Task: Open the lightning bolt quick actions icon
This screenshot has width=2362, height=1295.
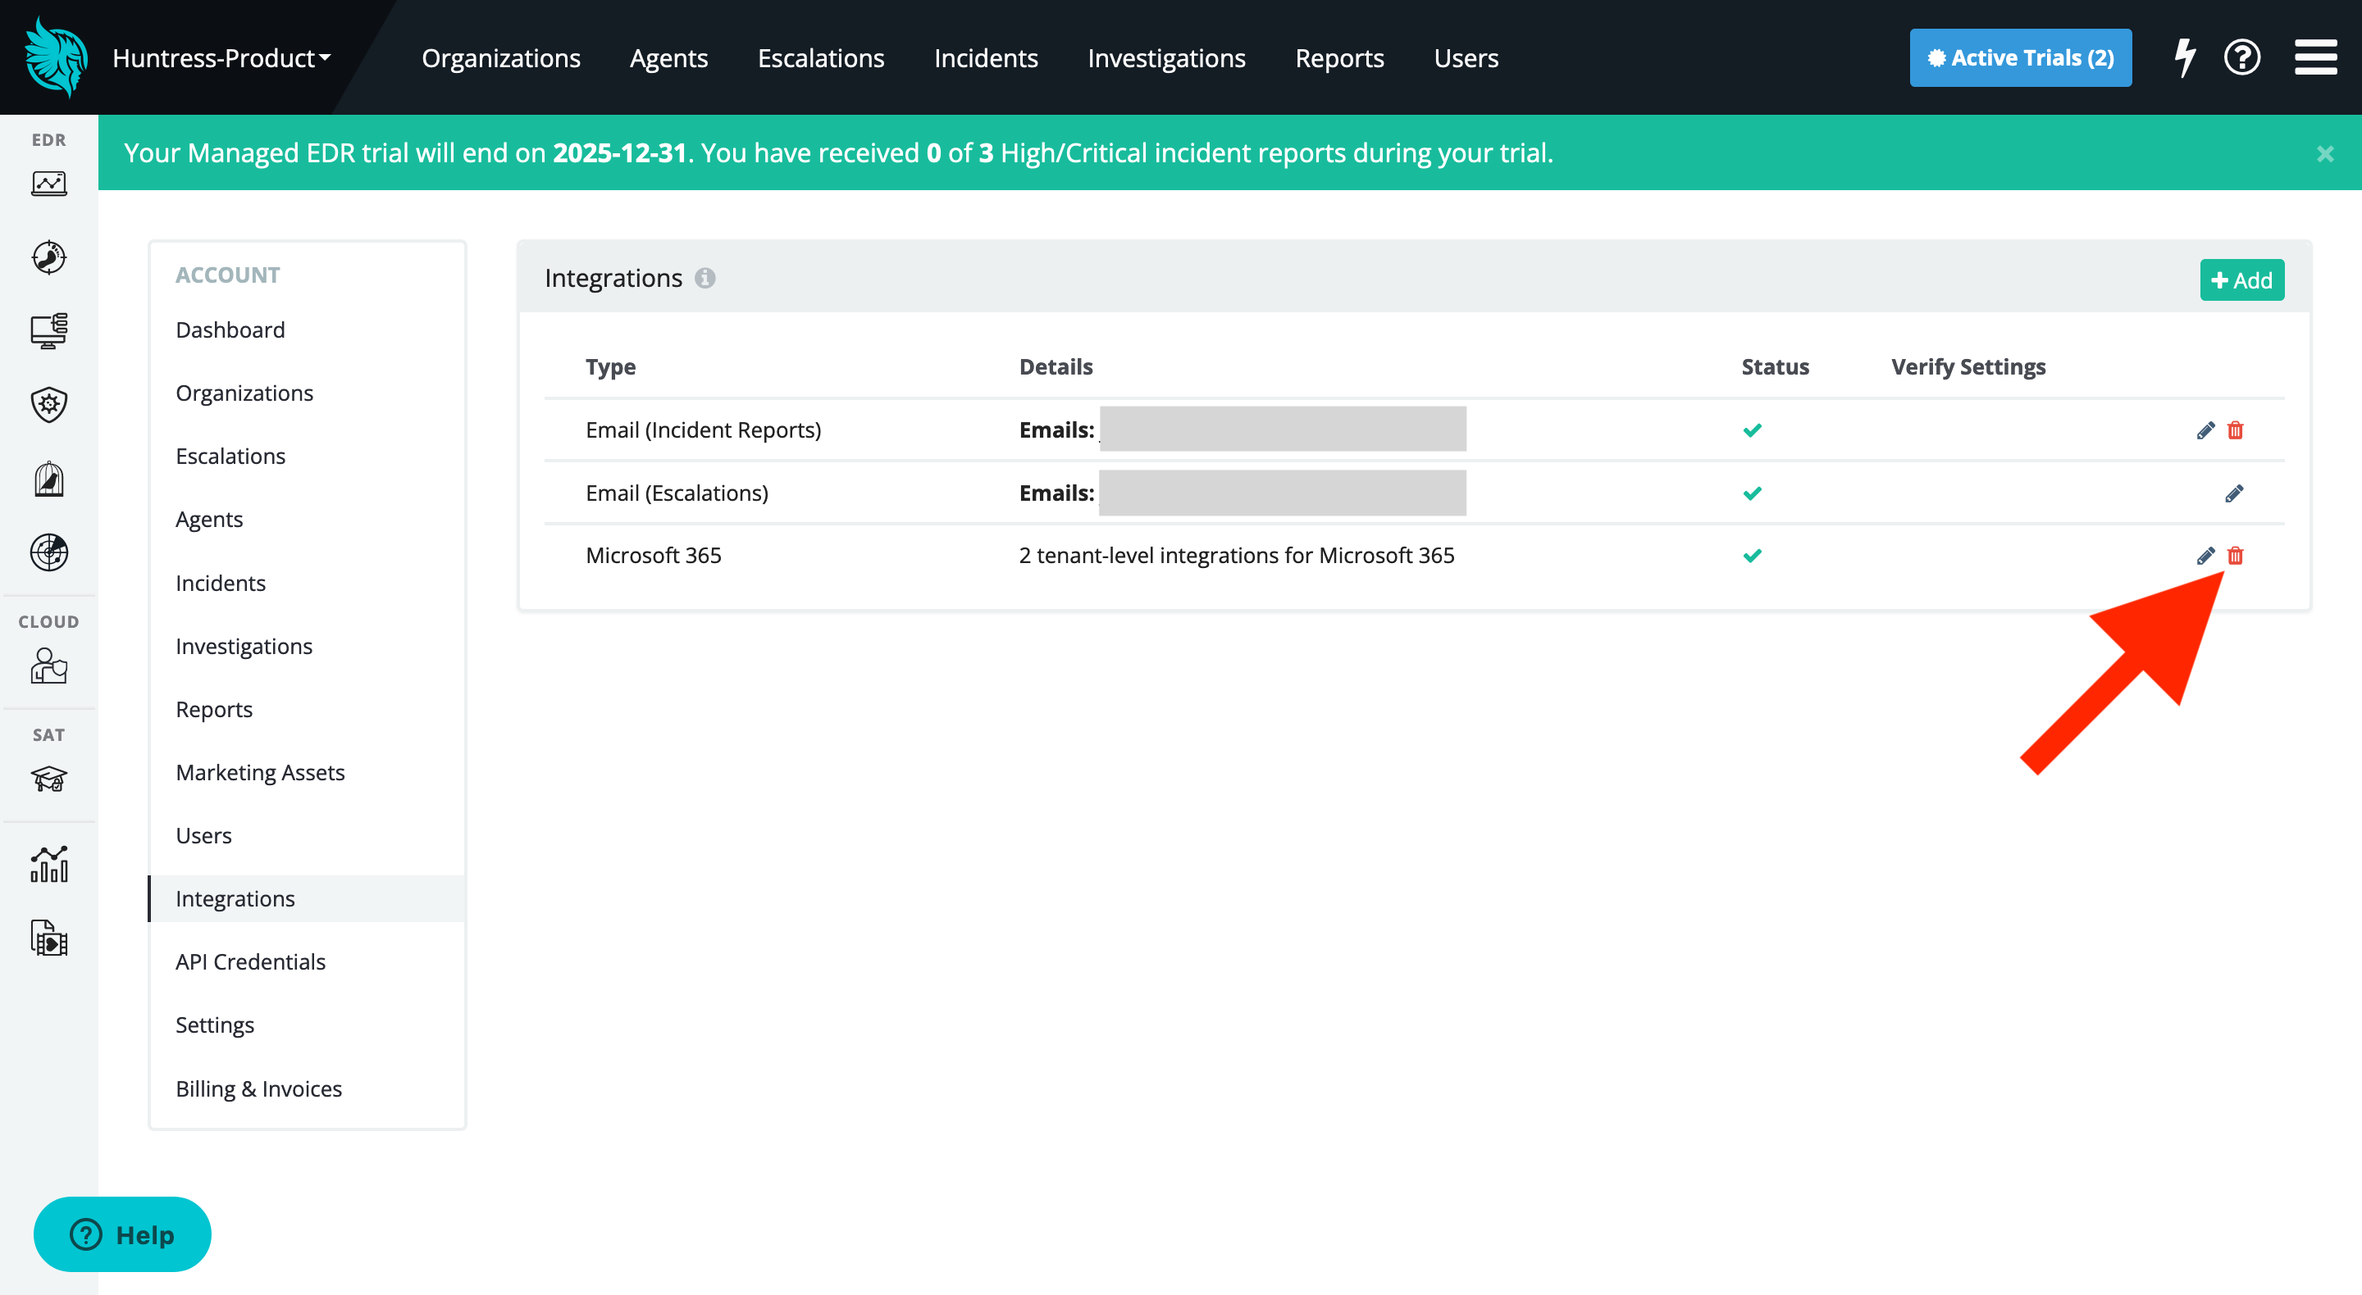Action: [2185, 57]
